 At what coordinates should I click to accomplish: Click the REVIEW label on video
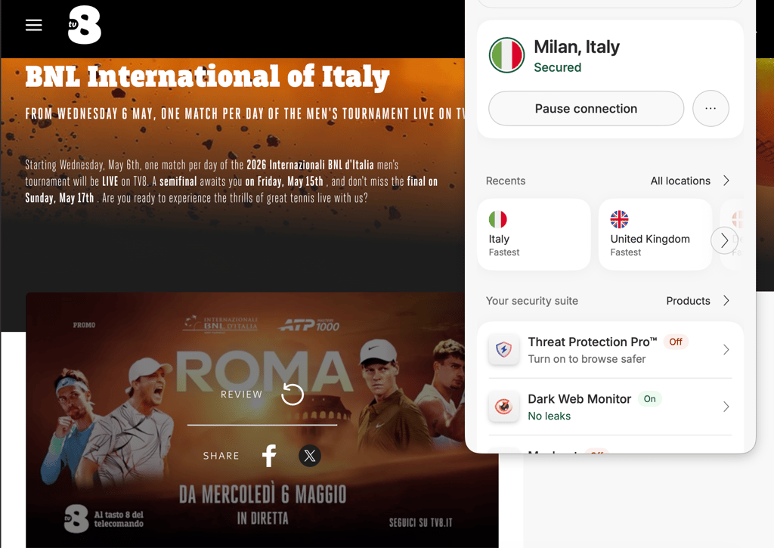[241, 395]
